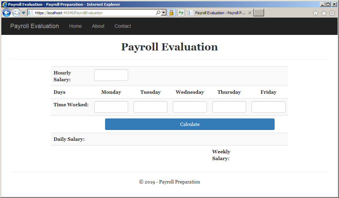Screen dimensions: 339x198
Task: Click the 'Time Worked:' row label
Action: coord(71,105)
